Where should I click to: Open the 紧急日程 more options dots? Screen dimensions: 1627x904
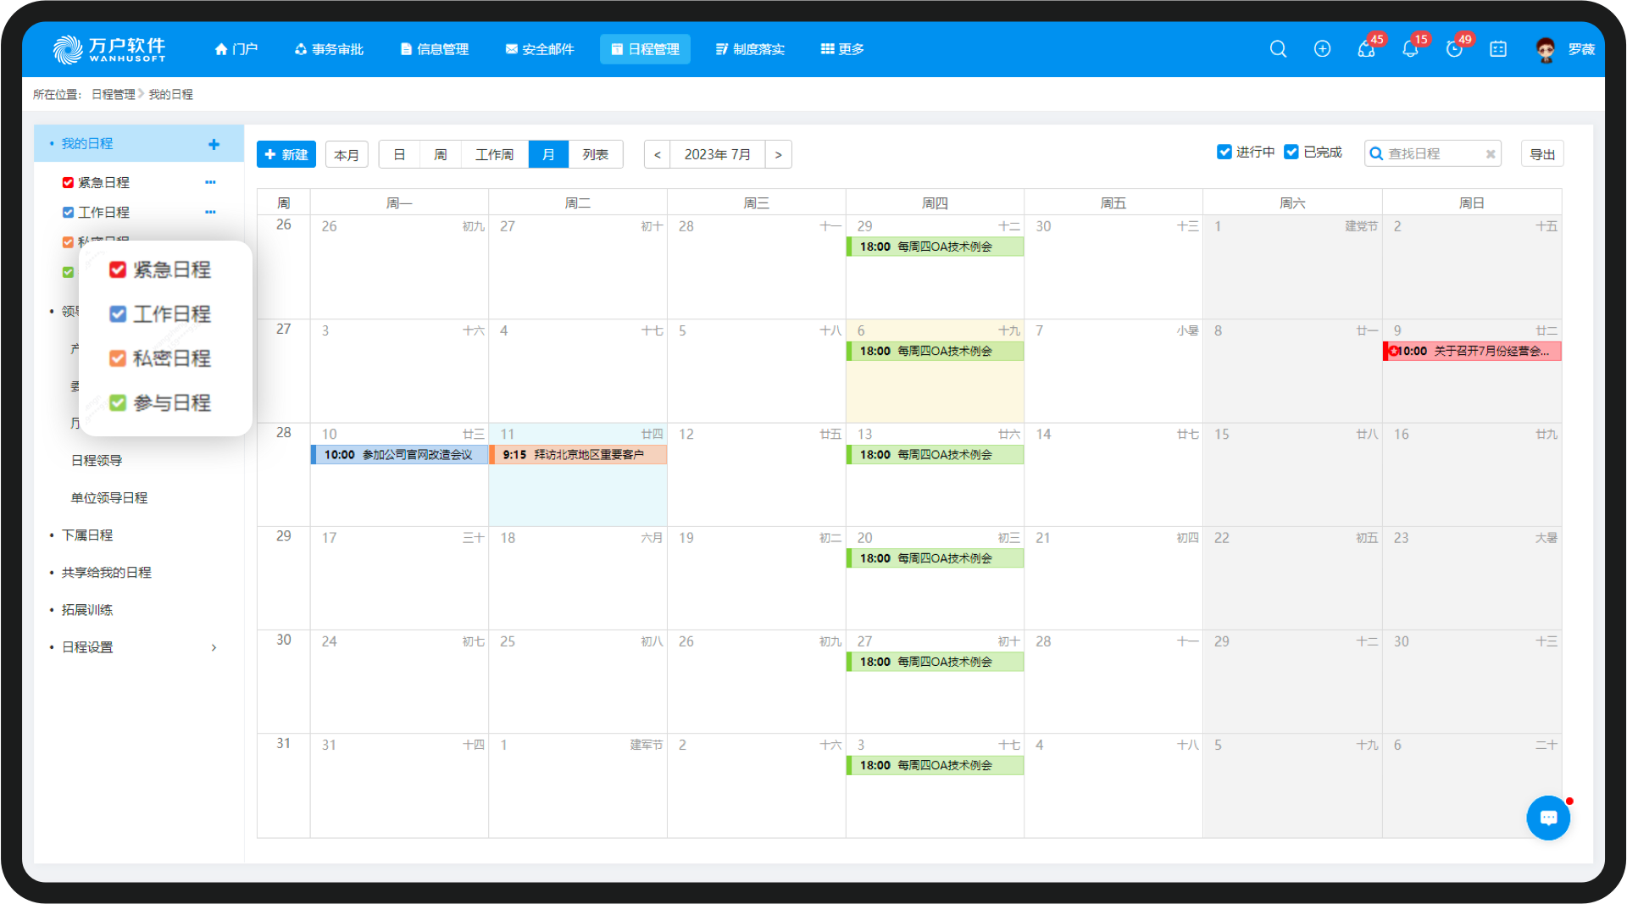[x=210, y=182]
